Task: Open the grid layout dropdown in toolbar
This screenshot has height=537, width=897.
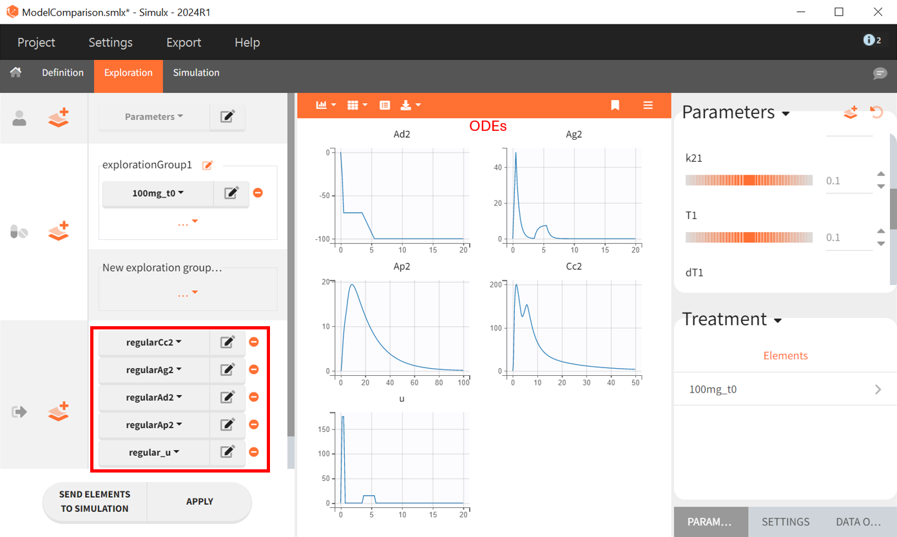Action: 357,105
